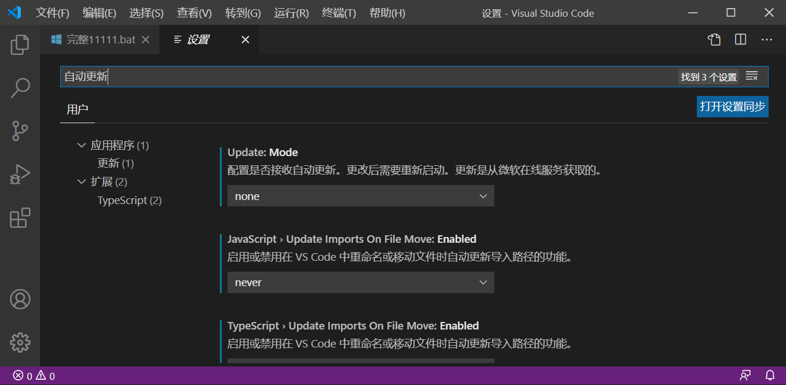Image resolution: width=786 pixels, height=385 pixels.
Task: Click the 找到 3 个设置 badge
Action: click(708, 77)
